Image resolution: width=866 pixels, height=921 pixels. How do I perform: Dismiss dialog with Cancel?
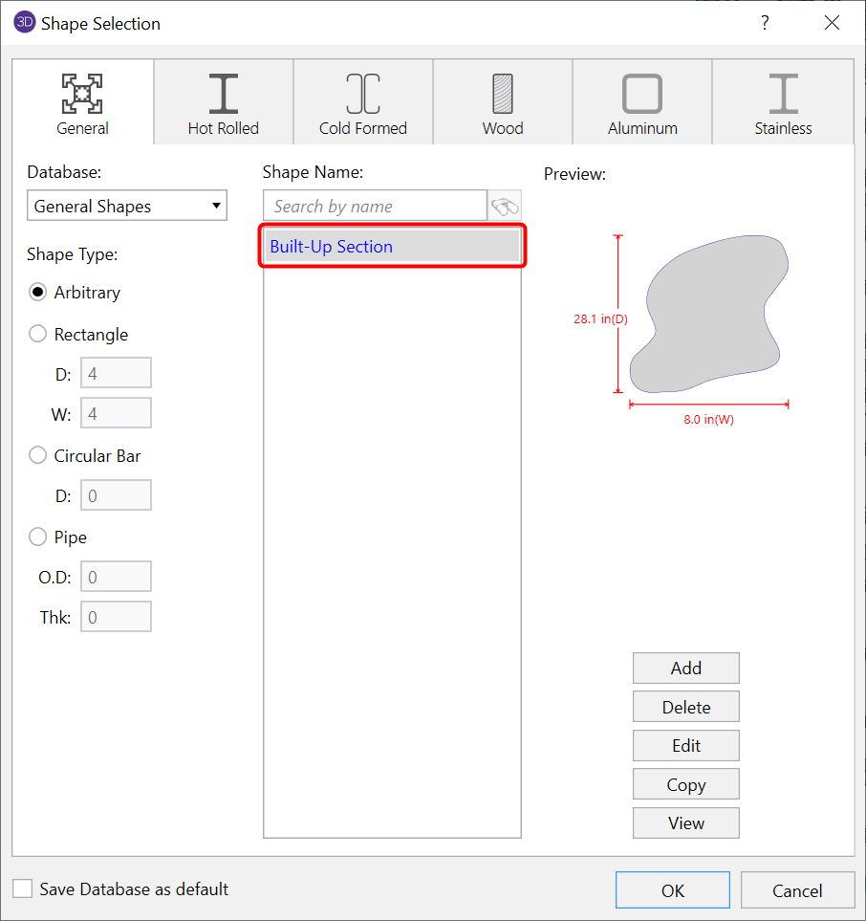pyautogui.click(x=797, y=889)
